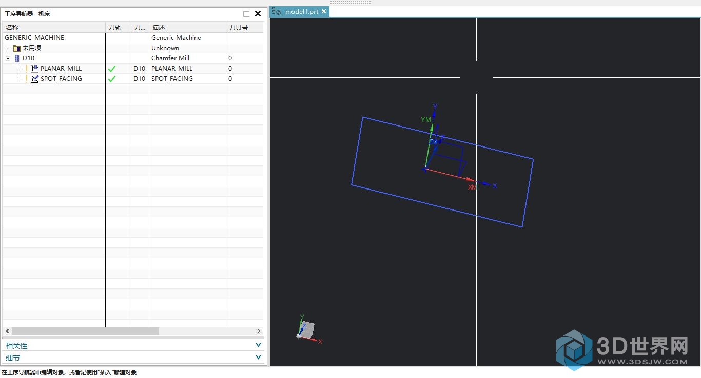Maximize the 工序导航器 panel
The width and height of the screenshot is (701, 378).
(x=246, y=14)
